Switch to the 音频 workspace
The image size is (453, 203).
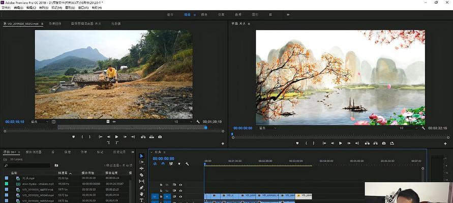point(238,14)
